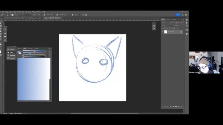This screenshot has height=125, width=223.
Task: Select the Background layer thumbnail
Action: point(166,32)
